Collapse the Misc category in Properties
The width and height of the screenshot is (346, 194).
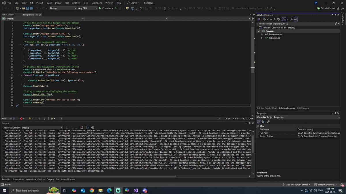click(x=258, y=126)
